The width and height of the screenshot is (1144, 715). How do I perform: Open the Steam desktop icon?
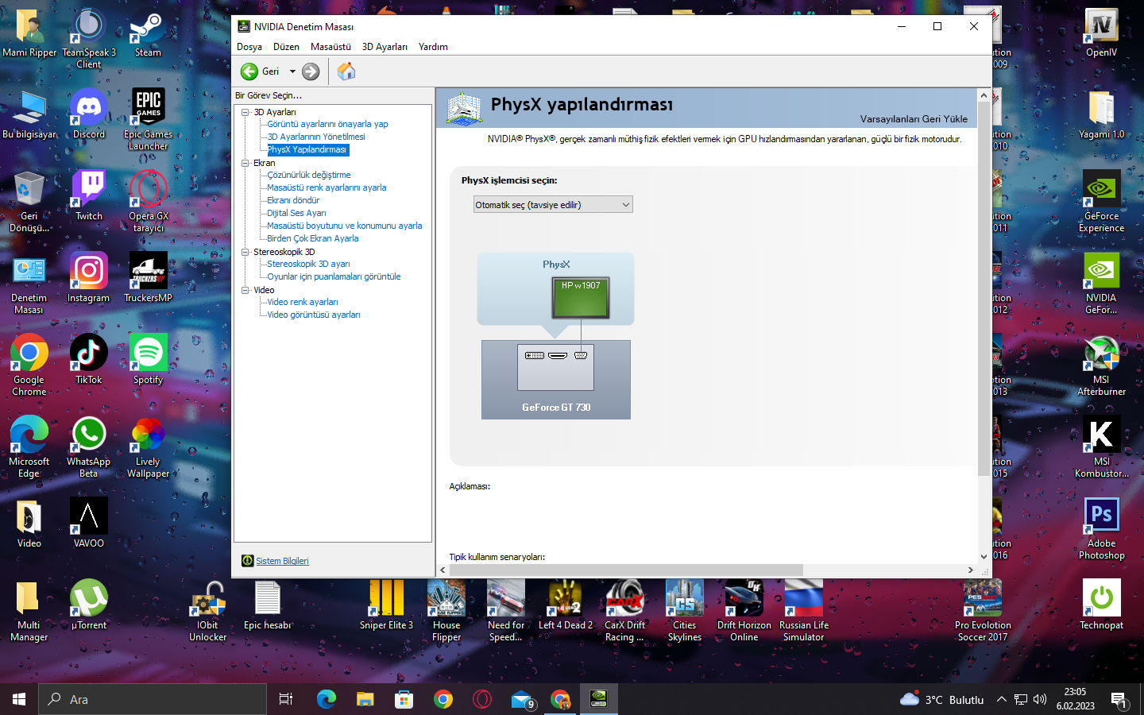coord(148,33)
